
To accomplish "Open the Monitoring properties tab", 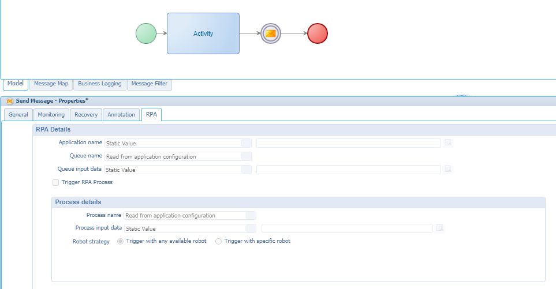I will 51,114.
